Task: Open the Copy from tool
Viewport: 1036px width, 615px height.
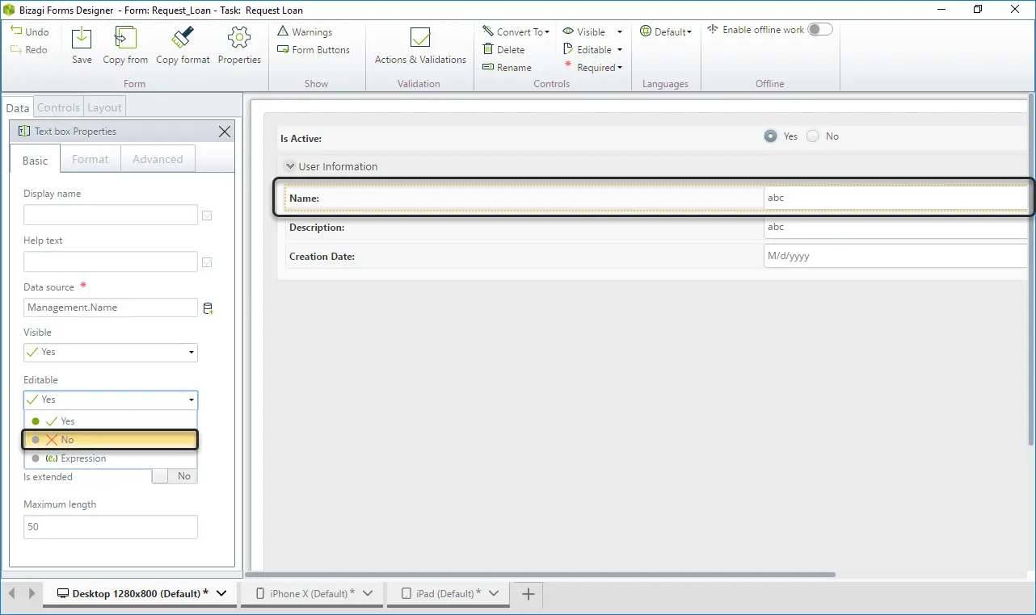Action: (125, 45)
